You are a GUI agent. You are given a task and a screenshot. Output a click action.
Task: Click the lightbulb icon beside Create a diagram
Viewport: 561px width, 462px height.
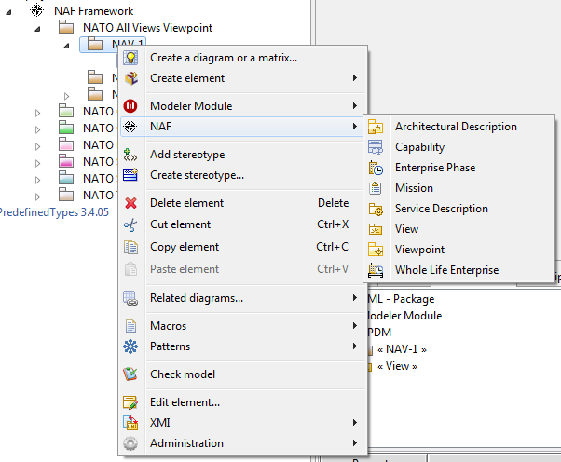(130, 58)
